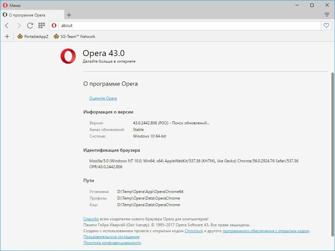The image size is (335, 251).
Task: Click the 'Opera 43.0' heading
Action: (104, 53)
